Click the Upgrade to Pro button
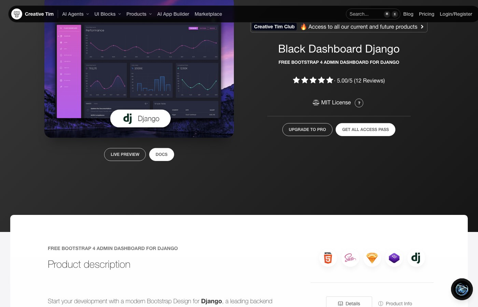 click(x=307, y=130)
